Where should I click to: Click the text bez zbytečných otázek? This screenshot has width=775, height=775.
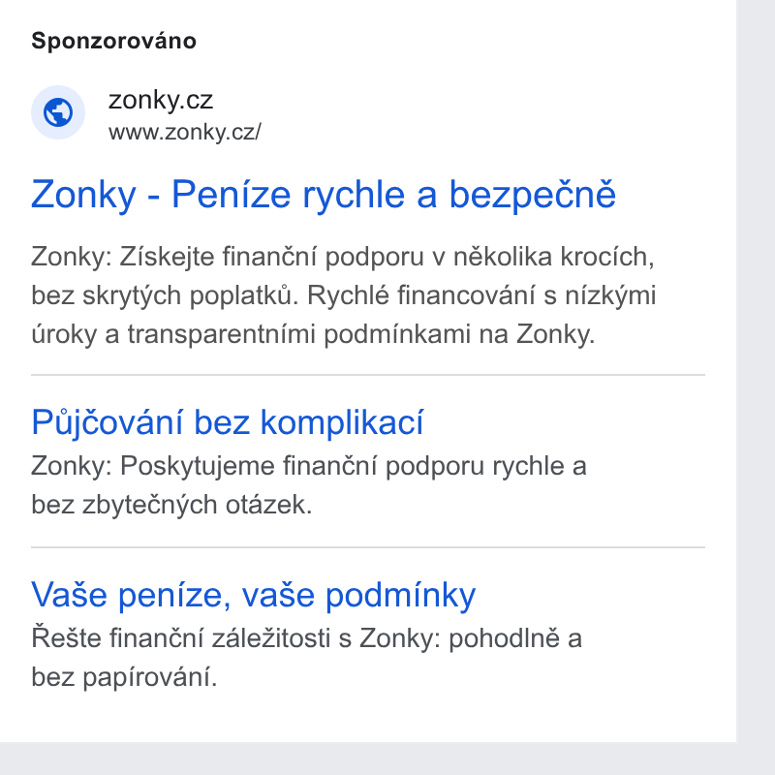click(x=171, y=505)
